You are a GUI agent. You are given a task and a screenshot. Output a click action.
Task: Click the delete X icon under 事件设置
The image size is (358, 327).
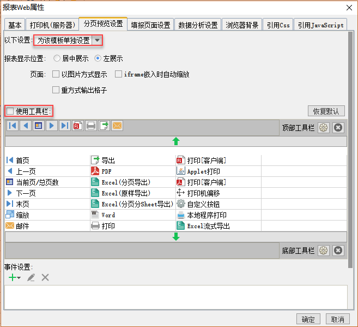[x=45, y=277]
